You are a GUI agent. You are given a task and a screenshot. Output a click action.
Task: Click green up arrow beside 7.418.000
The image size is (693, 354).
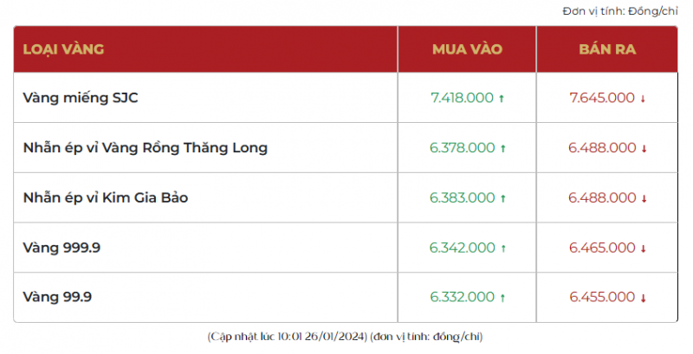click(502, 99)
